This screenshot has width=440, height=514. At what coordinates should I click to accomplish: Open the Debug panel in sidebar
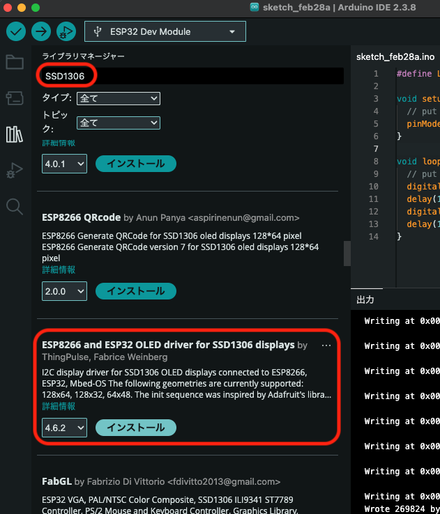[15, 170]
